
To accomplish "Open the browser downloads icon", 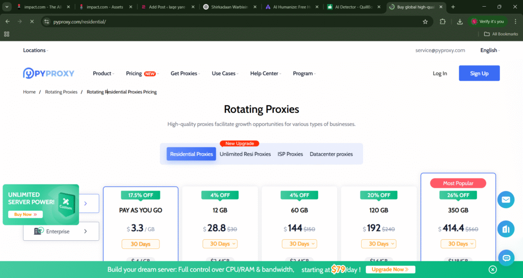I will point(460,21).
